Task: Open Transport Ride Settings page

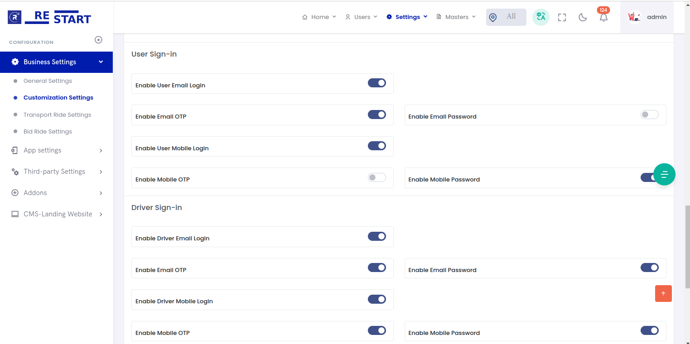Action: coord(57,115)
